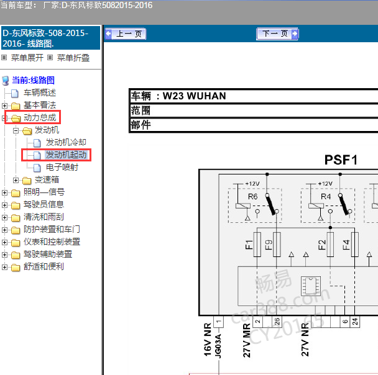Image resolution: width=378 pixels, height=375 pixels.
Task: Open the 发动机冷却 page
Action: tap(66, 143)
